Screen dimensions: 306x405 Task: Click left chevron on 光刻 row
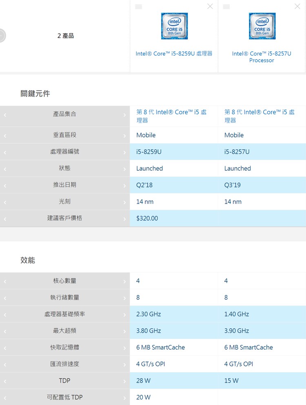click(5, 202)
